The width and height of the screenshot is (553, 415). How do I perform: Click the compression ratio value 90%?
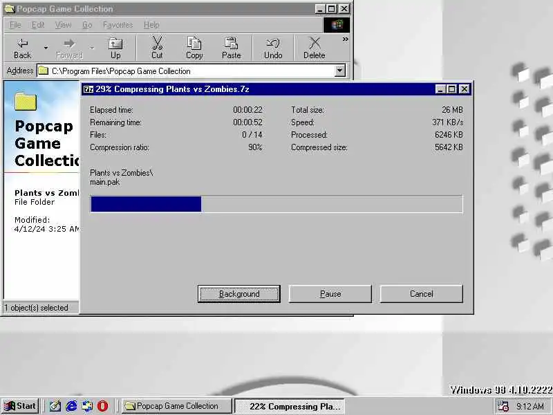pyautogui.click(x=255, y=147)
